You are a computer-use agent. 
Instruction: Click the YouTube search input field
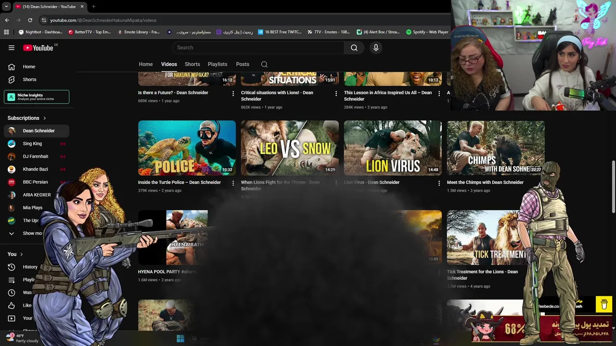pyautogui.click(x=258, y=48)
